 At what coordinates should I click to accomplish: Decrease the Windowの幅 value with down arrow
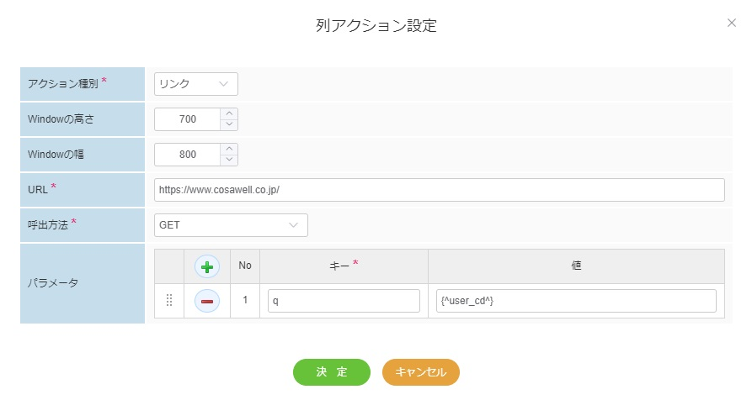229,160
